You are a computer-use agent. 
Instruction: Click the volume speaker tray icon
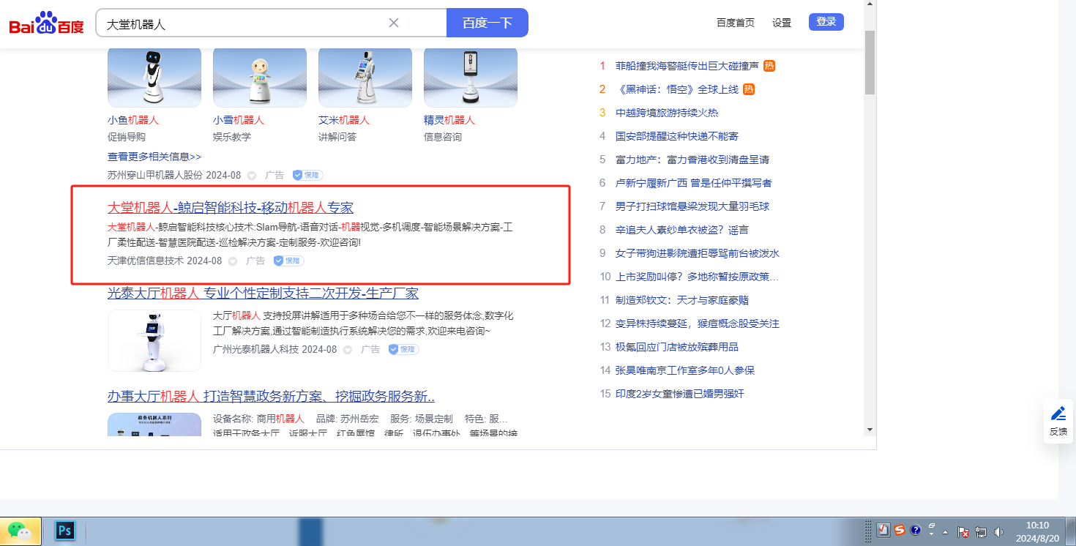pyautogui.click(x=999, y=531)
